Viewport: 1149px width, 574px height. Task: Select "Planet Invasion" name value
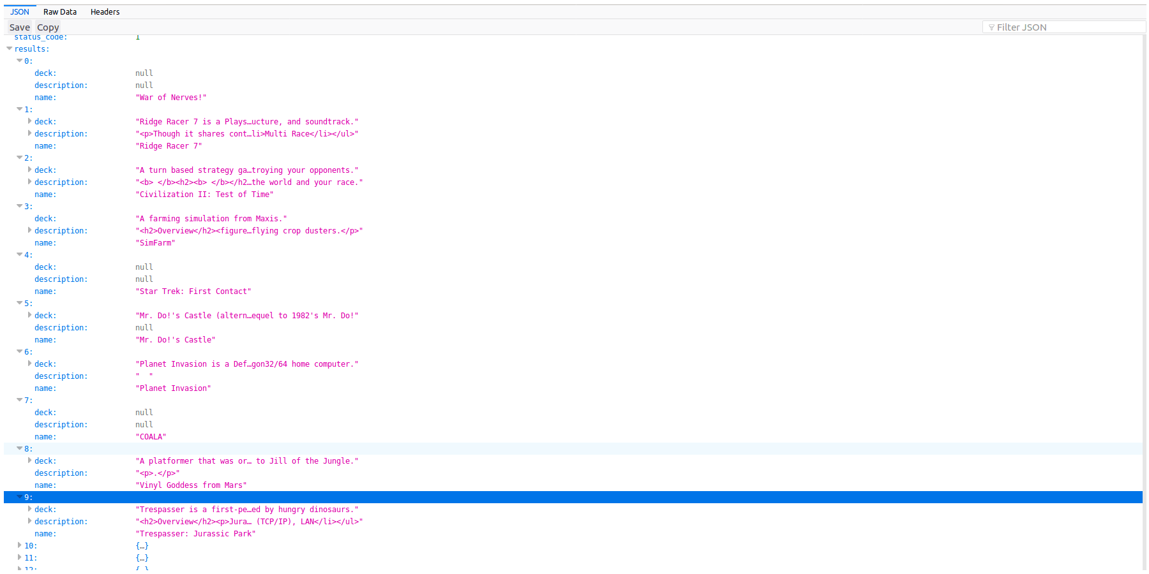[x=173, y=388]
